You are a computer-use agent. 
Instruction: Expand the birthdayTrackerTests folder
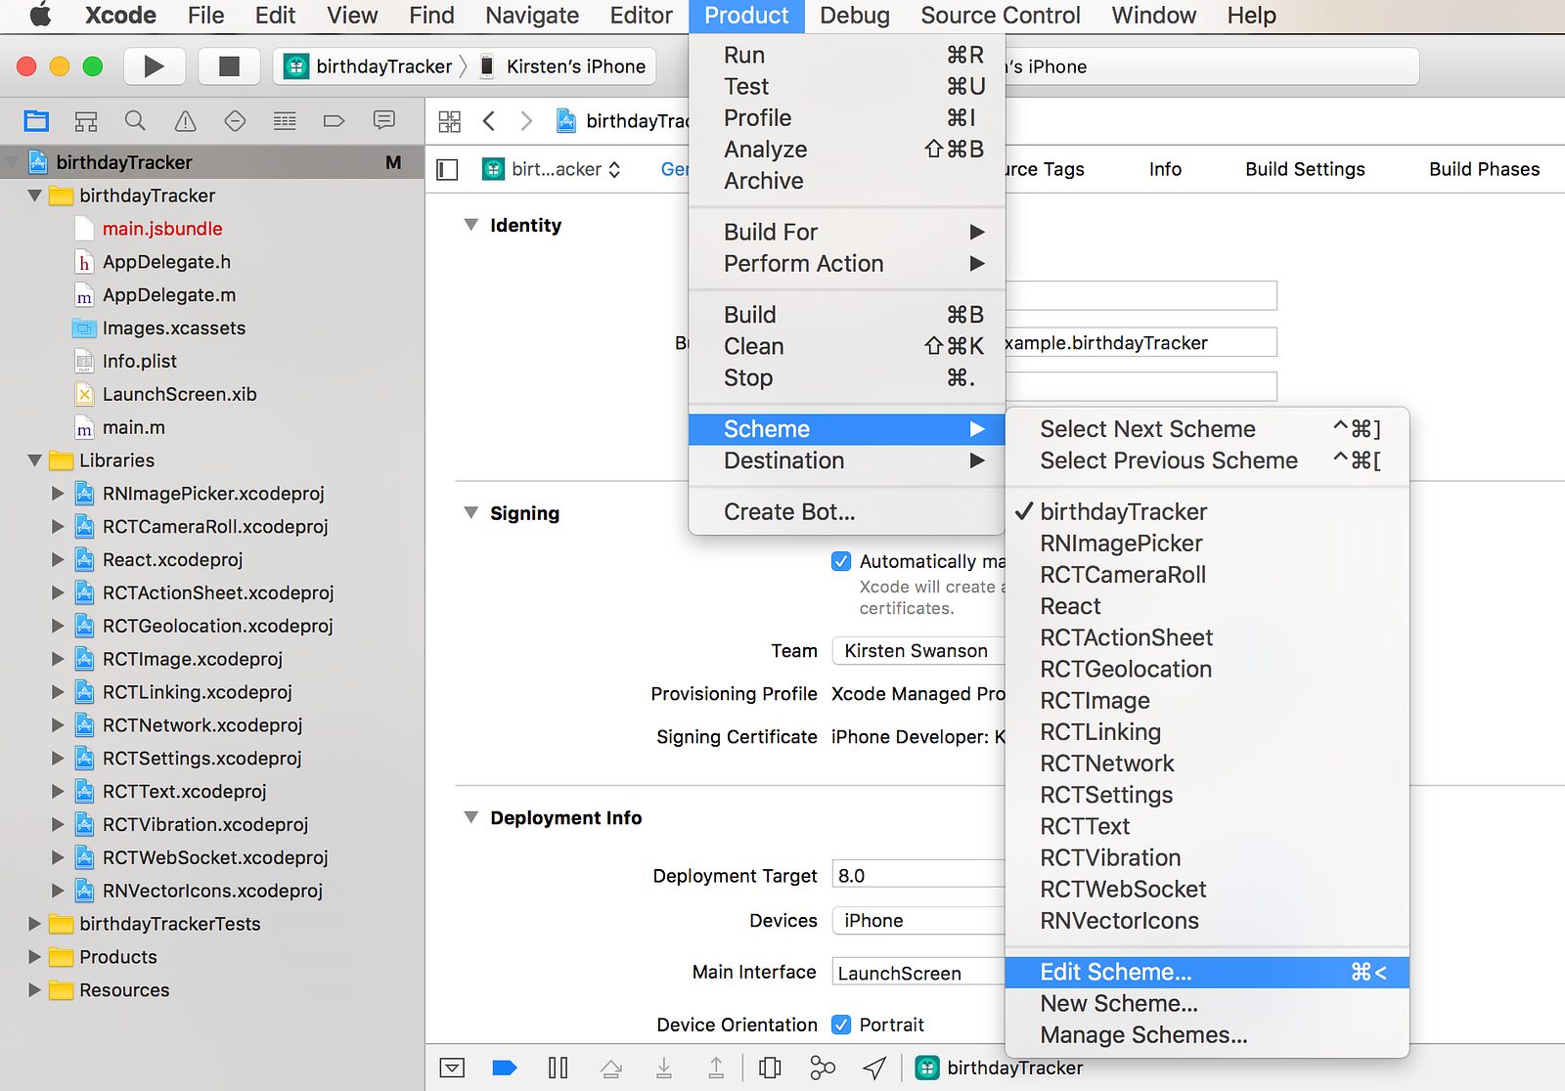35,924
